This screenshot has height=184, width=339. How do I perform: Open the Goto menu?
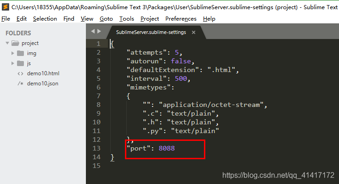tap(106, 19)
